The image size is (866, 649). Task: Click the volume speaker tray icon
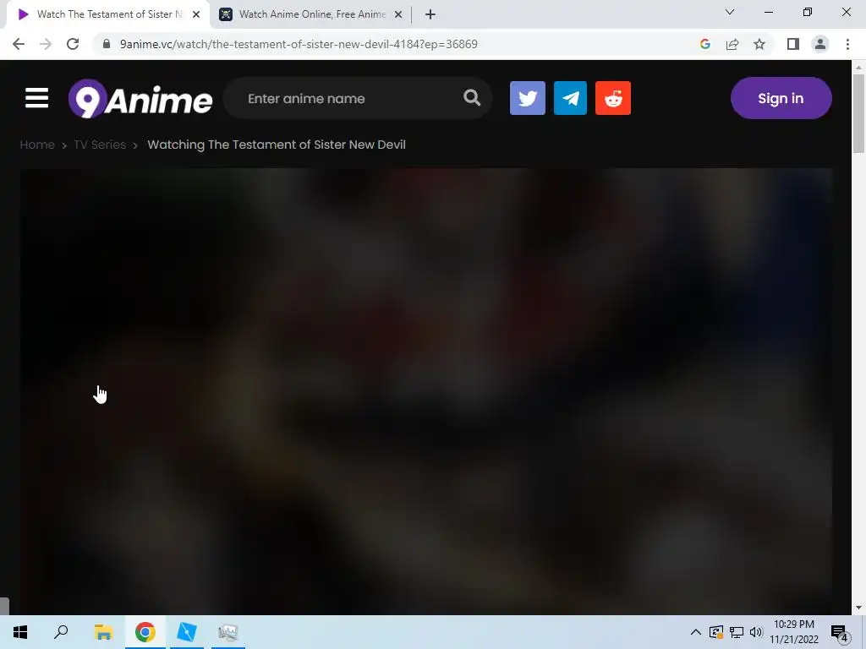[x=756, y=632]
